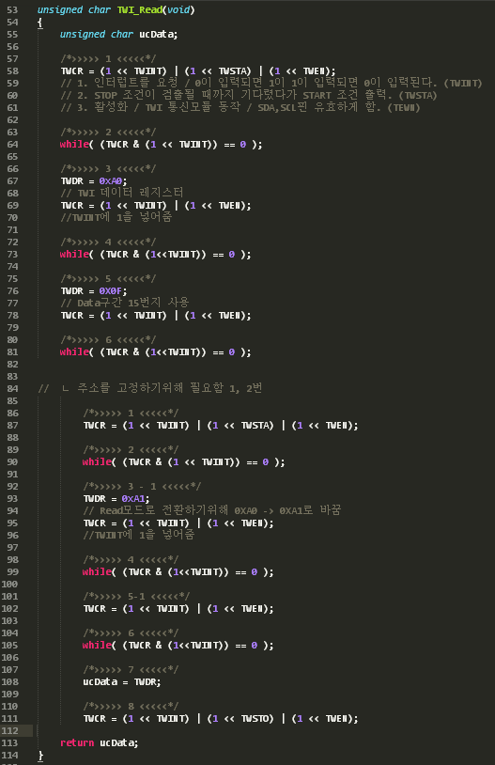The height and width of the screenshot is (765, 495).
Task: Click line number 102 in the gutter
Action: [9, 609]
